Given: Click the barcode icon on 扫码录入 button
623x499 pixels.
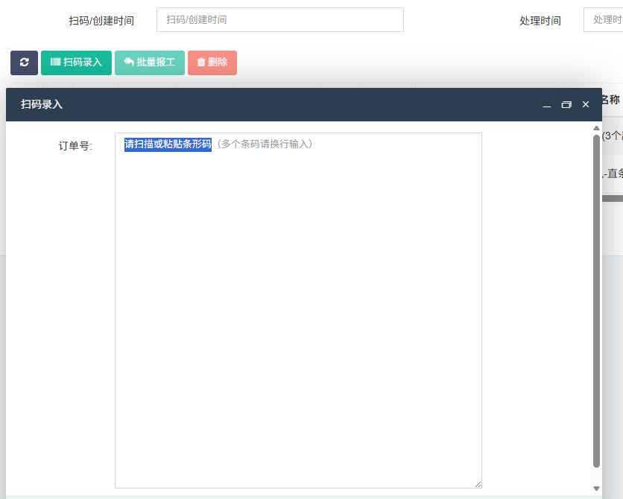Looking at the screenshot, I should coord(56,62).
